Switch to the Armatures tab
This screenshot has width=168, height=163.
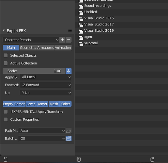pos(45,48)
